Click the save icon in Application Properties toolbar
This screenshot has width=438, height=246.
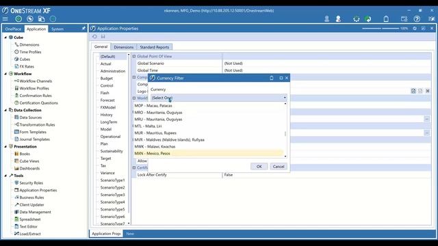point(103,36)
